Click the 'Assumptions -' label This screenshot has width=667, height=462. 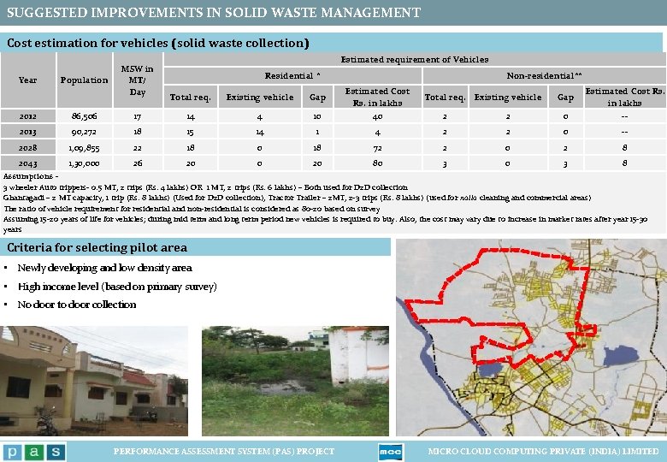point(31,176)
